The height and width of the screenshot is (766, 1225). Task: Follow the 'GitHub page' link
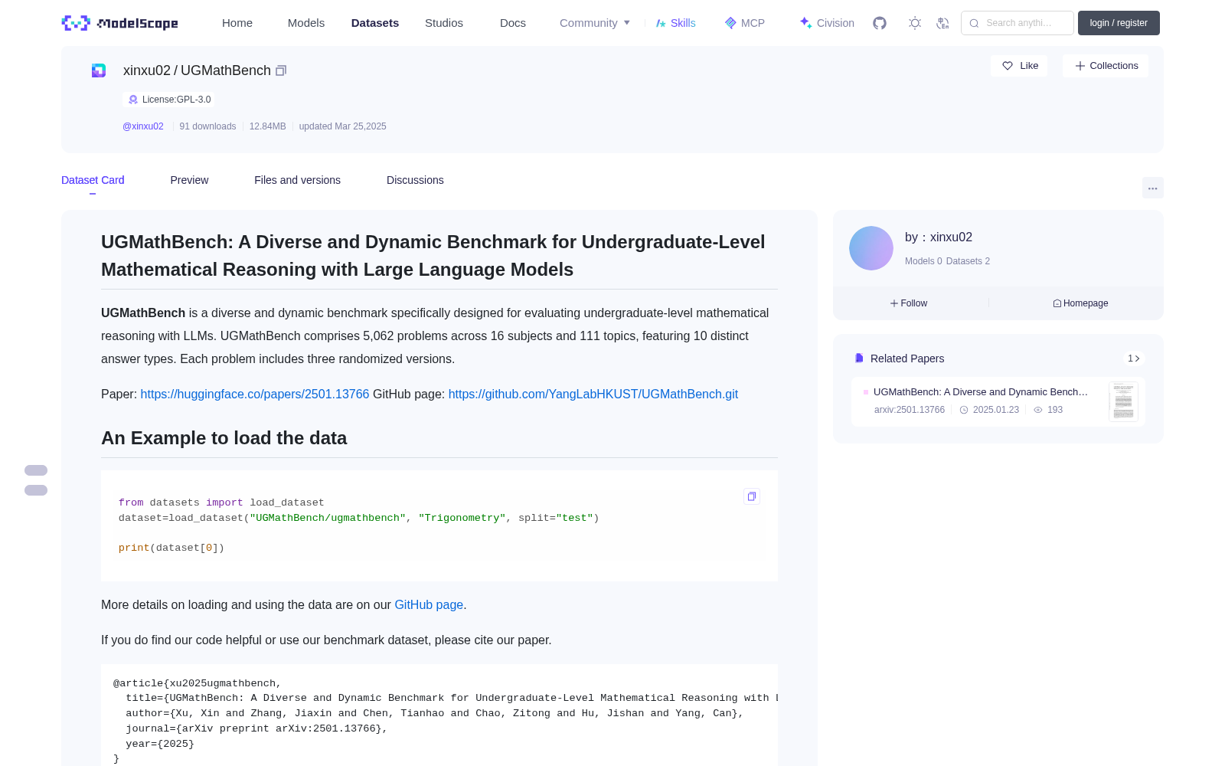click(x=429, y=604)
